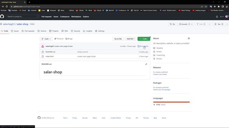Open the footer Terms link
The image size is (229, 128).
pos(65,118)
